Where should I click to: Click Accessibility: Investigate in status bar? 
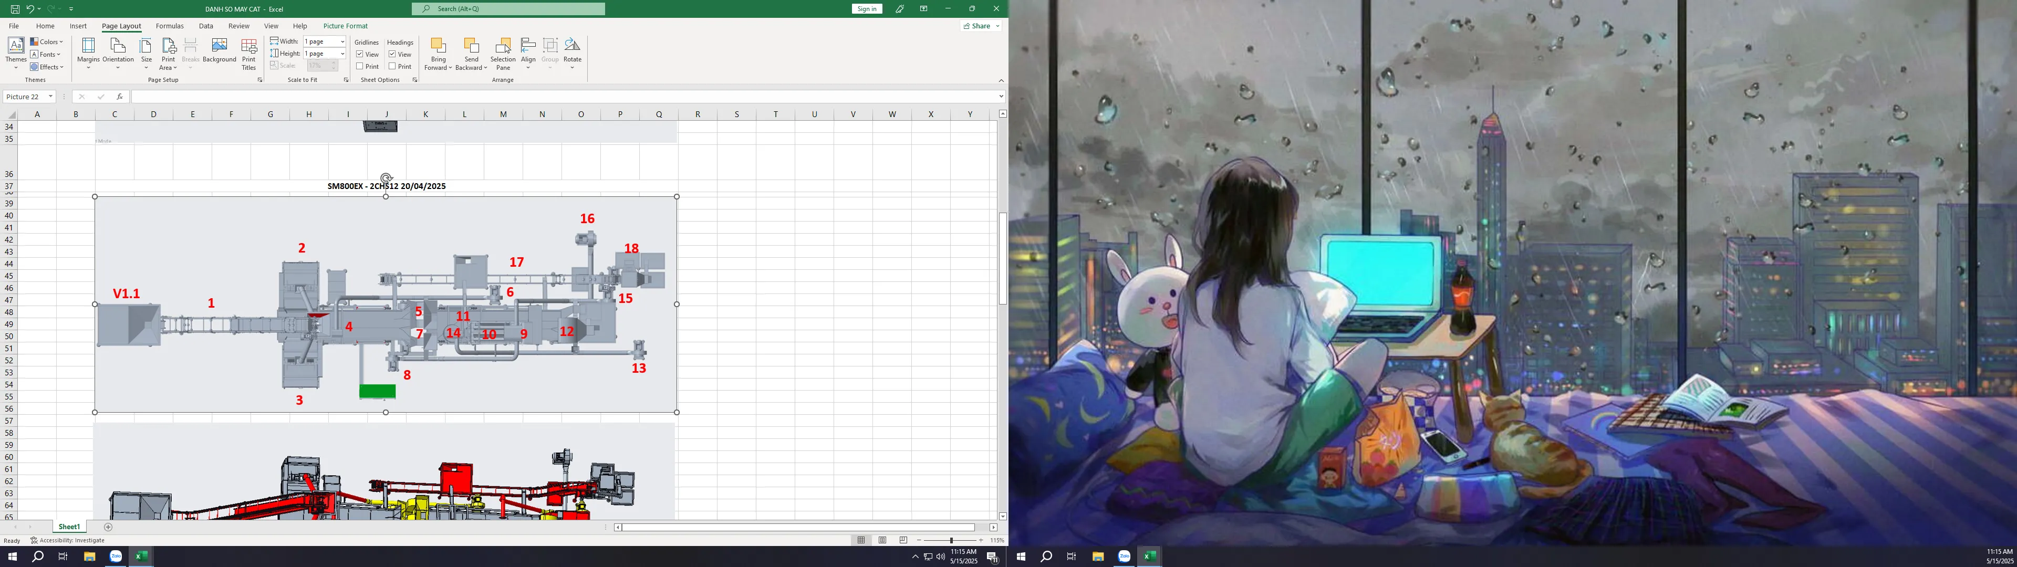67,540
